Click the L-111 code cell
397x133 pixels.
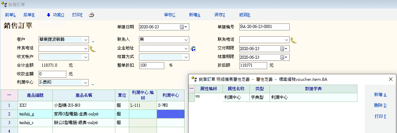143,106
